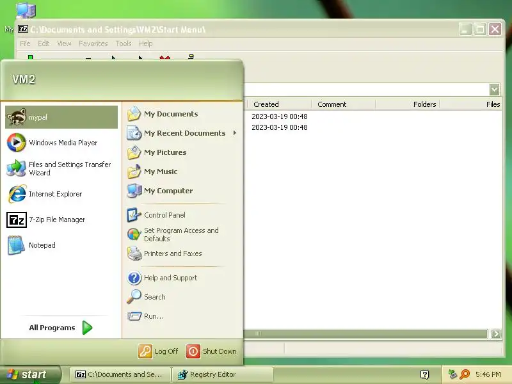Open Set Program Access and Defaults

click(x=182, y=234)
